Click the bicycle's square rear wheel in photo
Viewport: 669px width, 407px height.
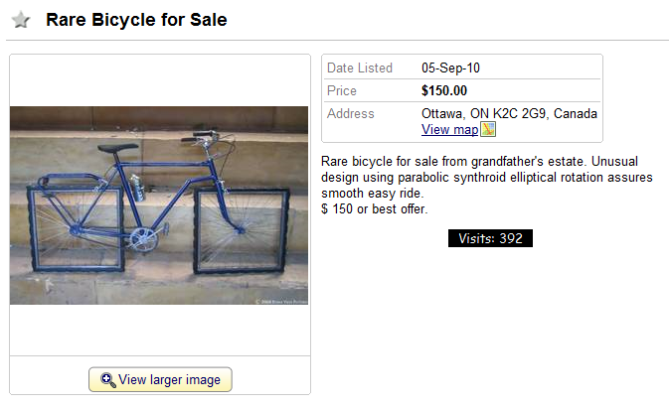click(x=77, y=229)
